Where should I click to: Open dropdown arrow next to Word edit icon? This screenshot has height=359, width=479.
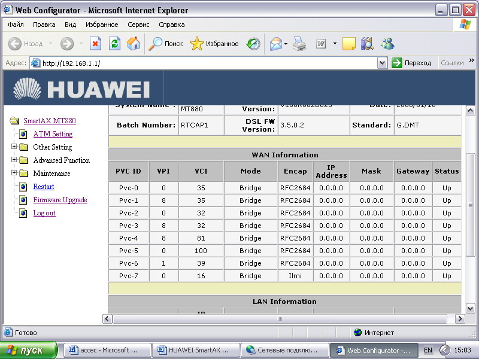[x=335, y=44]
